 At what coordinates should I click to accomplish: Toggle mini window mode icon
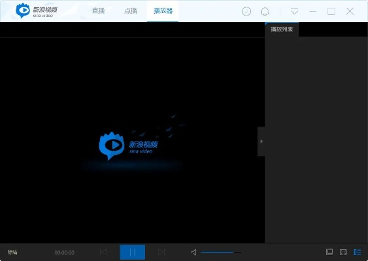point(329,252)
